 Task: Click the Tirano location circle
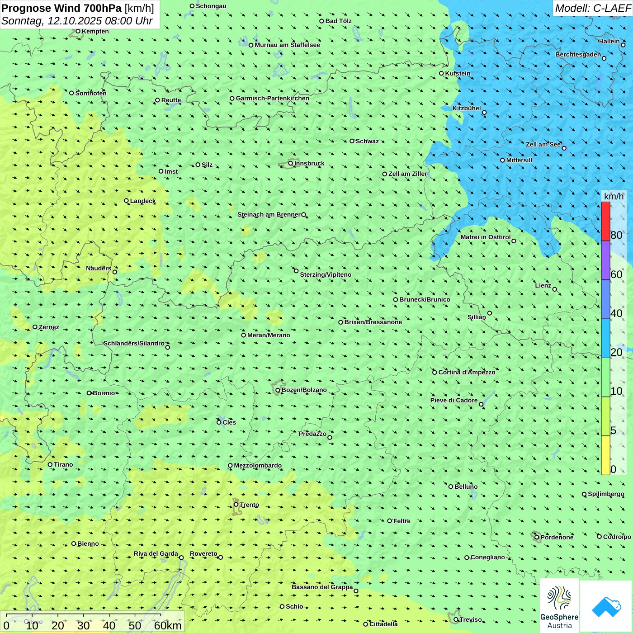[50, 464]
